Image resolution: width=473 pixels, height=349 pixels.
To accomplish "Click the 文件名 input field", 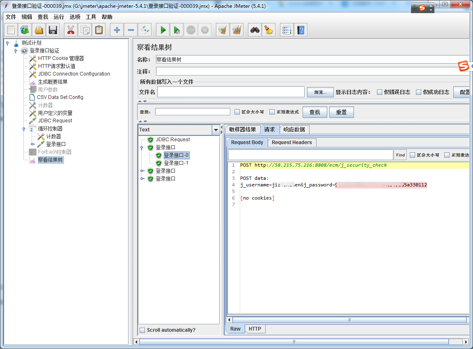I will pyautogui.click(x=231, y=92).
